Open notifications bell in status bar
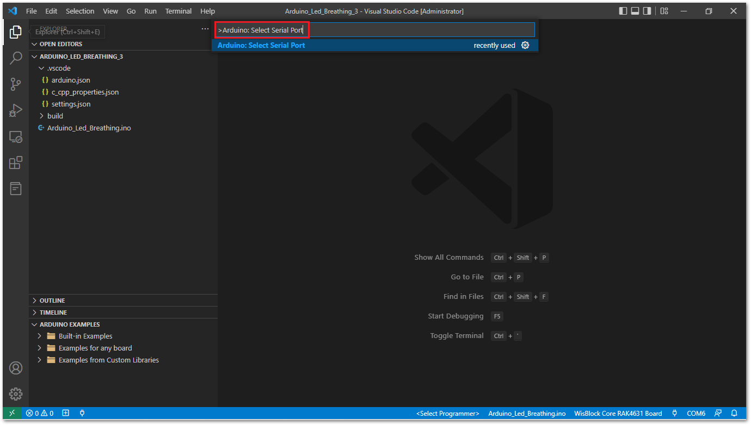Screen dimensions: 751x425 (x=734, y=413)
